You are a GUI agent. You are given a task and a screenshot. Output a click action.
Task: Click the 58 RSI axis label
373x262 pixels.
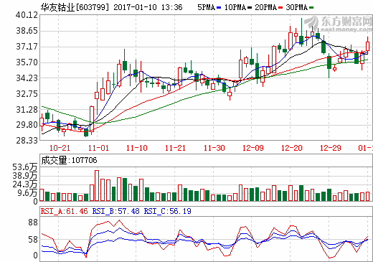[x=33, y=240]
